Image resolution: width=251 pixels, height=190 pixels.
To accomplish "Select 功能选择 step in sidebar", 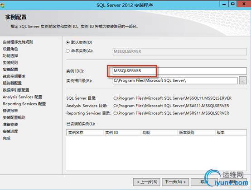I will tap(10, 56).
